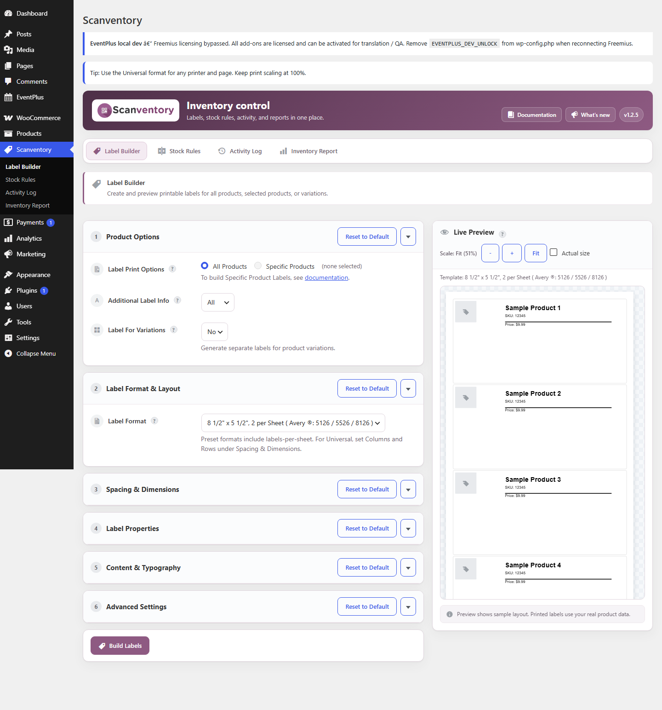Click the Products archive icon
This screenshot has width=662, height=710.
pyautogui.click(x=8, y=133)
